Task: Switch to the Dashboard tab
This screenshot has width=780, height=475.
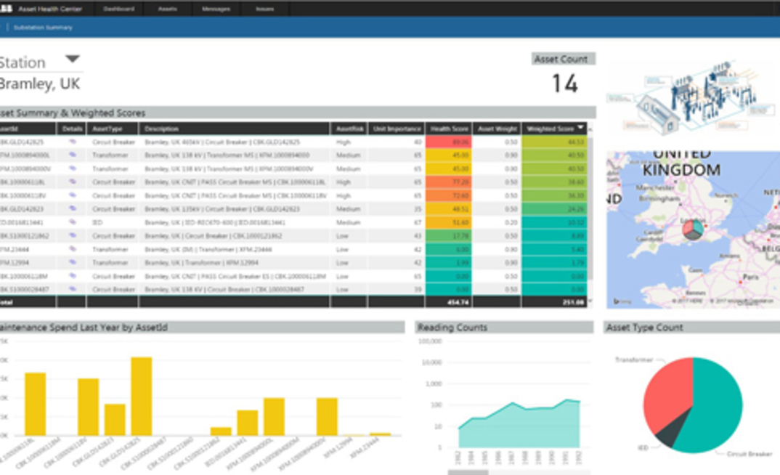Action: [121, 9]
